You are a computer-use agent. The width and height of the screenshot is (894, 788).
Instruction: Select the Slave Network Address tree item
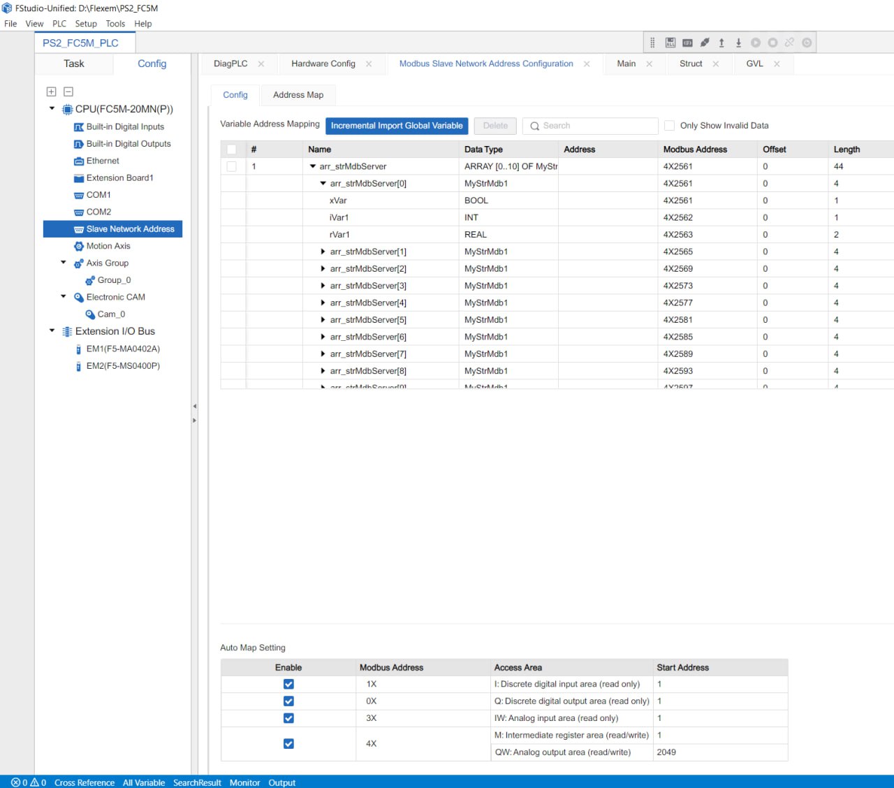(112, 229)
